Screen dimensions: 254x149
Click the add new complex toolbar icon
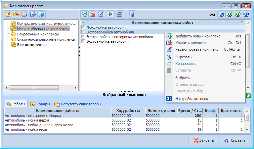coord(85,14)
